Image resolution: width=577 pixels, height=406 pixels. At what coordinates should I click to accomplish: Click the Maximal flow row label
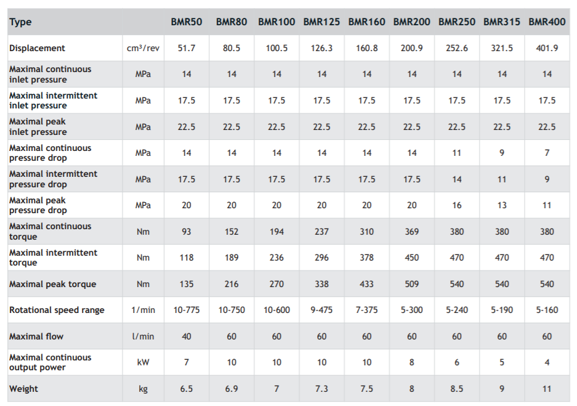click(36, 336)
